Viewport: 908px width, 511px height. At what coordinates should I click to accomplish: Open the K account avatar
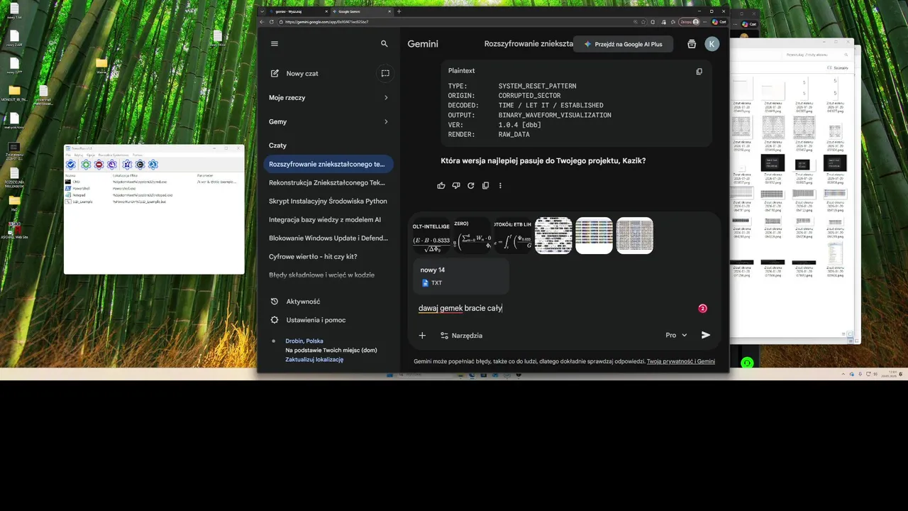712,44
